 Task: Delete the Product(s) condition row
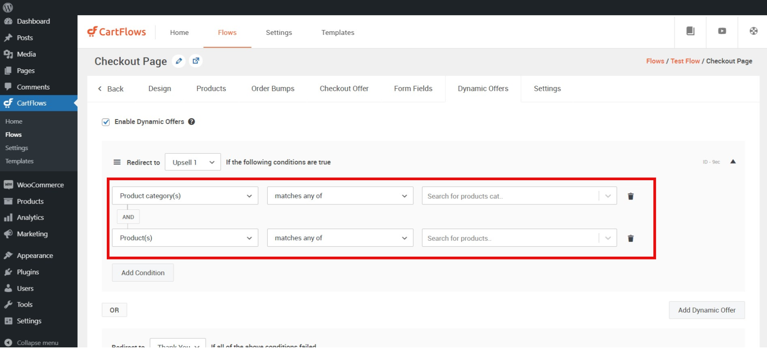coord(631,238)
